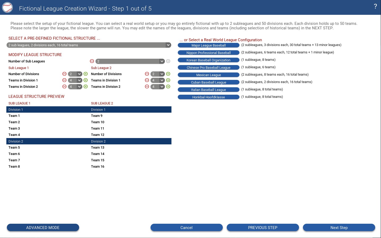Decrease Sub League 2 Teams in Division 1
381x238 pixels.
[x=147, y=80]
